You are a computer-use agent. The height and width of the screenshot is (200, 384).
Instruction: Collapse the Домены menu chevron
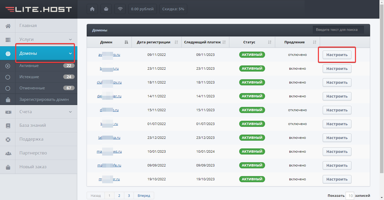(x=70, y=53)
